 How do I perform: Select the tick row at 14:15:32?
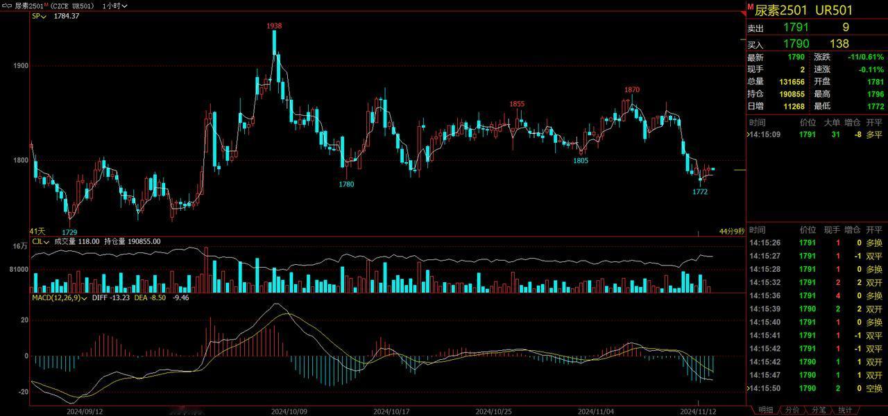click(x=817, y=282)
